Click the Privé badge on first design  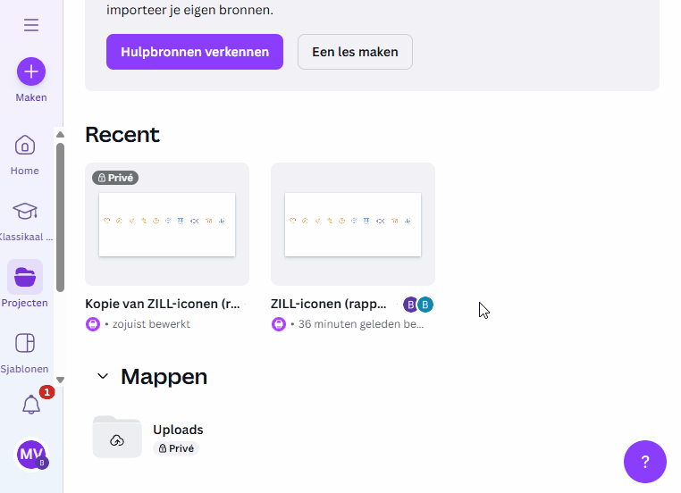click(x=115, y=178)
